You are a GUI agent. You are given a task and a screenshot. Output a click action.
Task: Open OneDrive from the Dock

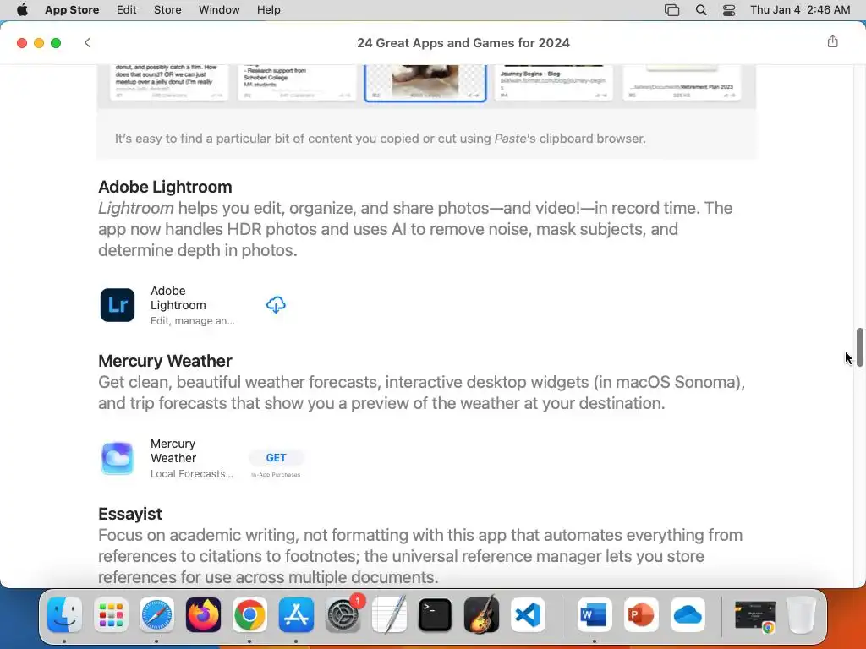pos(688,615)
